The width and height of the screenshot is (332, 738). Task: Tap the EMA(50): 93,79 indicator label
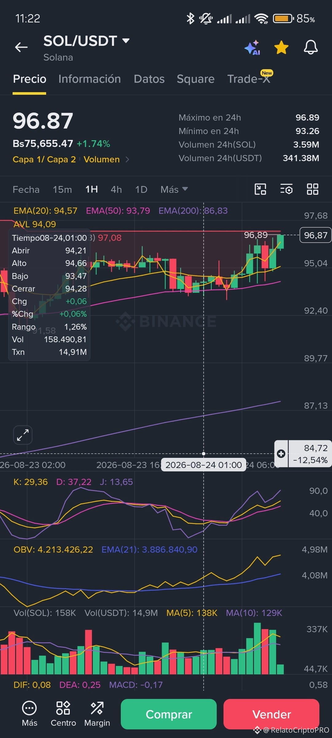click(x=118, y=211)
